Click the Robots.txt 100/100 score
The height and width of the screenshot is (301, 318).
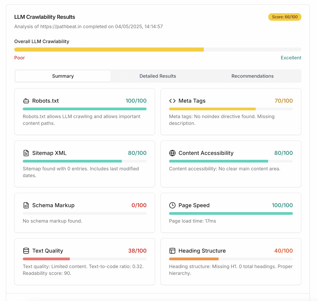click(x=136, y=101)
